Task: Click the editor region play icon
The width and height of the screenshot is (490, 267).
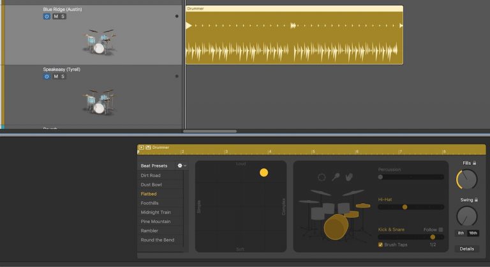Action: pyautogui.click(x=141, y=147)
